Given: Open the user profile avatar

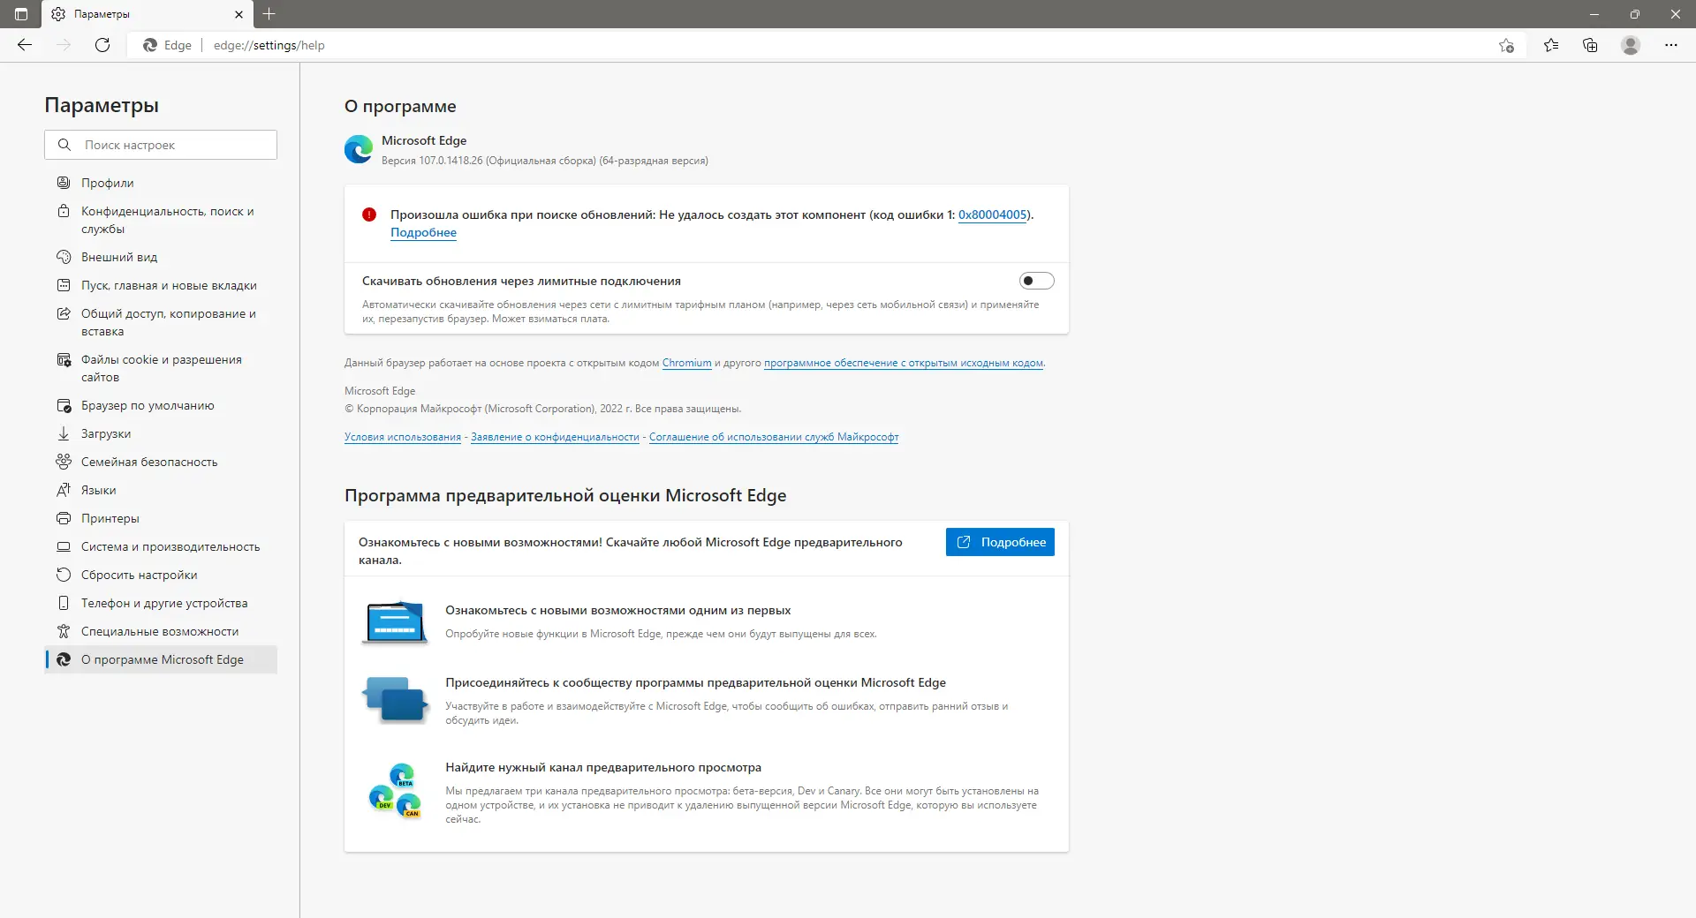Looking at the screenshot, I should (x=1631, y=45).
